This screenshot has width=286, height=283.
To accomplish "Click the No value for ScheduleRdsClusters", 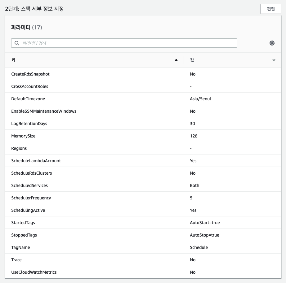I will [x=193, y=173].
